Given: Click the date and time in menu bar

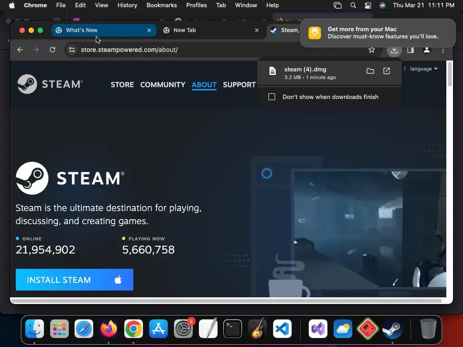Looking at the screenshot, I should (x=423, y=5).
